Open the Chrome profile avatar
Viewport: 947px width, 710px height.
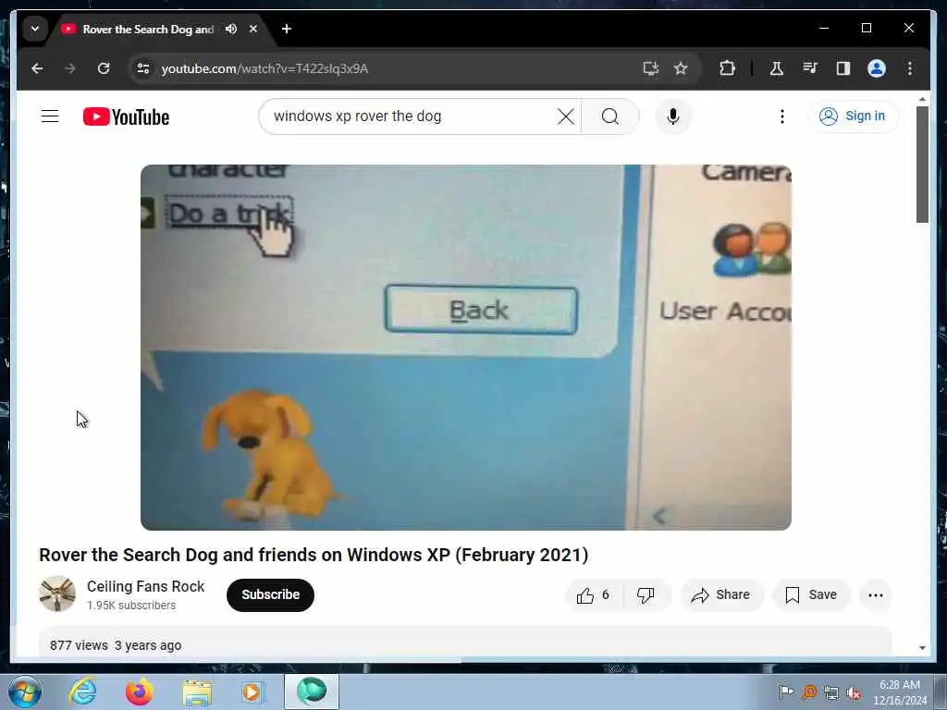coord(877,68)
